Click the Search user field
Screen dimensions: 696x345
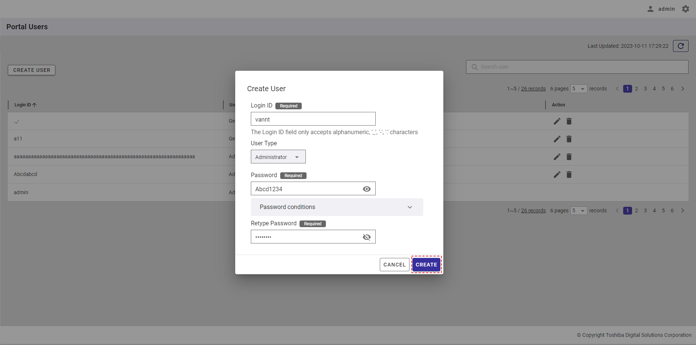click(x=577, y=67)
